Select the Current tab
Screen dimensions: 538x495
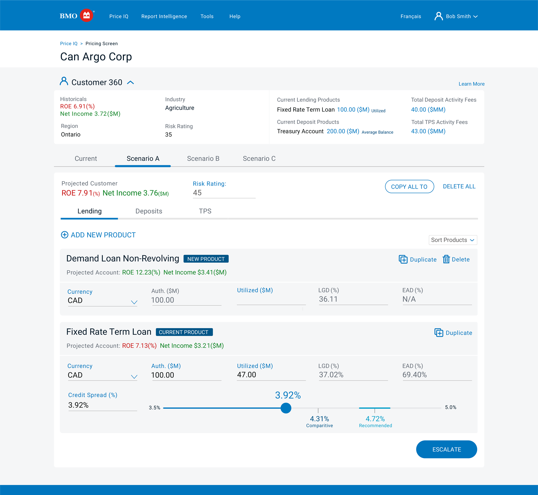click(x=86, y=158)
